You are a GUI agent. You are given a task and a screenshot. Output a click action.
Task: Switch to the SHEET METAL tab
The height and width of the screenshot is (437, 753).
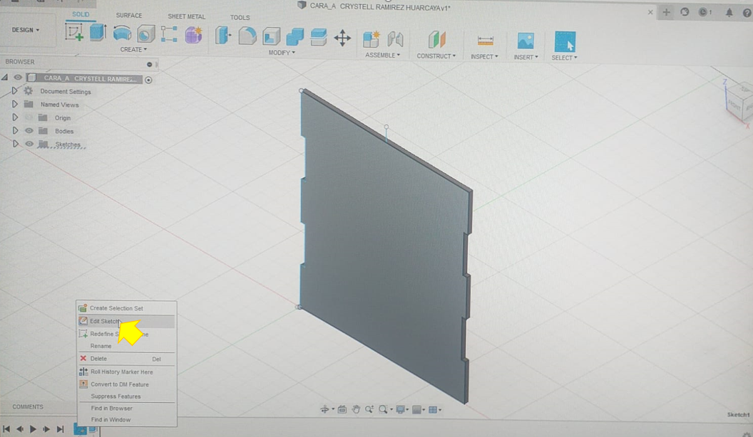[186, 16]
